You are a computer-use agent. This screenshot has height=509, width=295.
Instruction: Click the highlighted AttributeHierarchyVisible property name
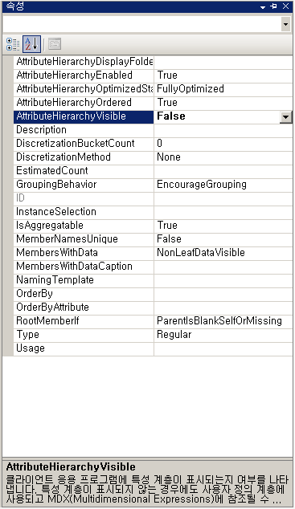pos(84,116)
